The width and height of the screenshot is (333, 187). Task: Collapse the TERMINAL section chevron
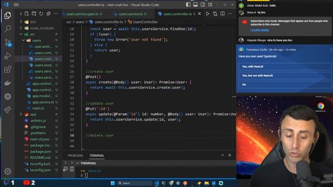click(x=78, y=163)
